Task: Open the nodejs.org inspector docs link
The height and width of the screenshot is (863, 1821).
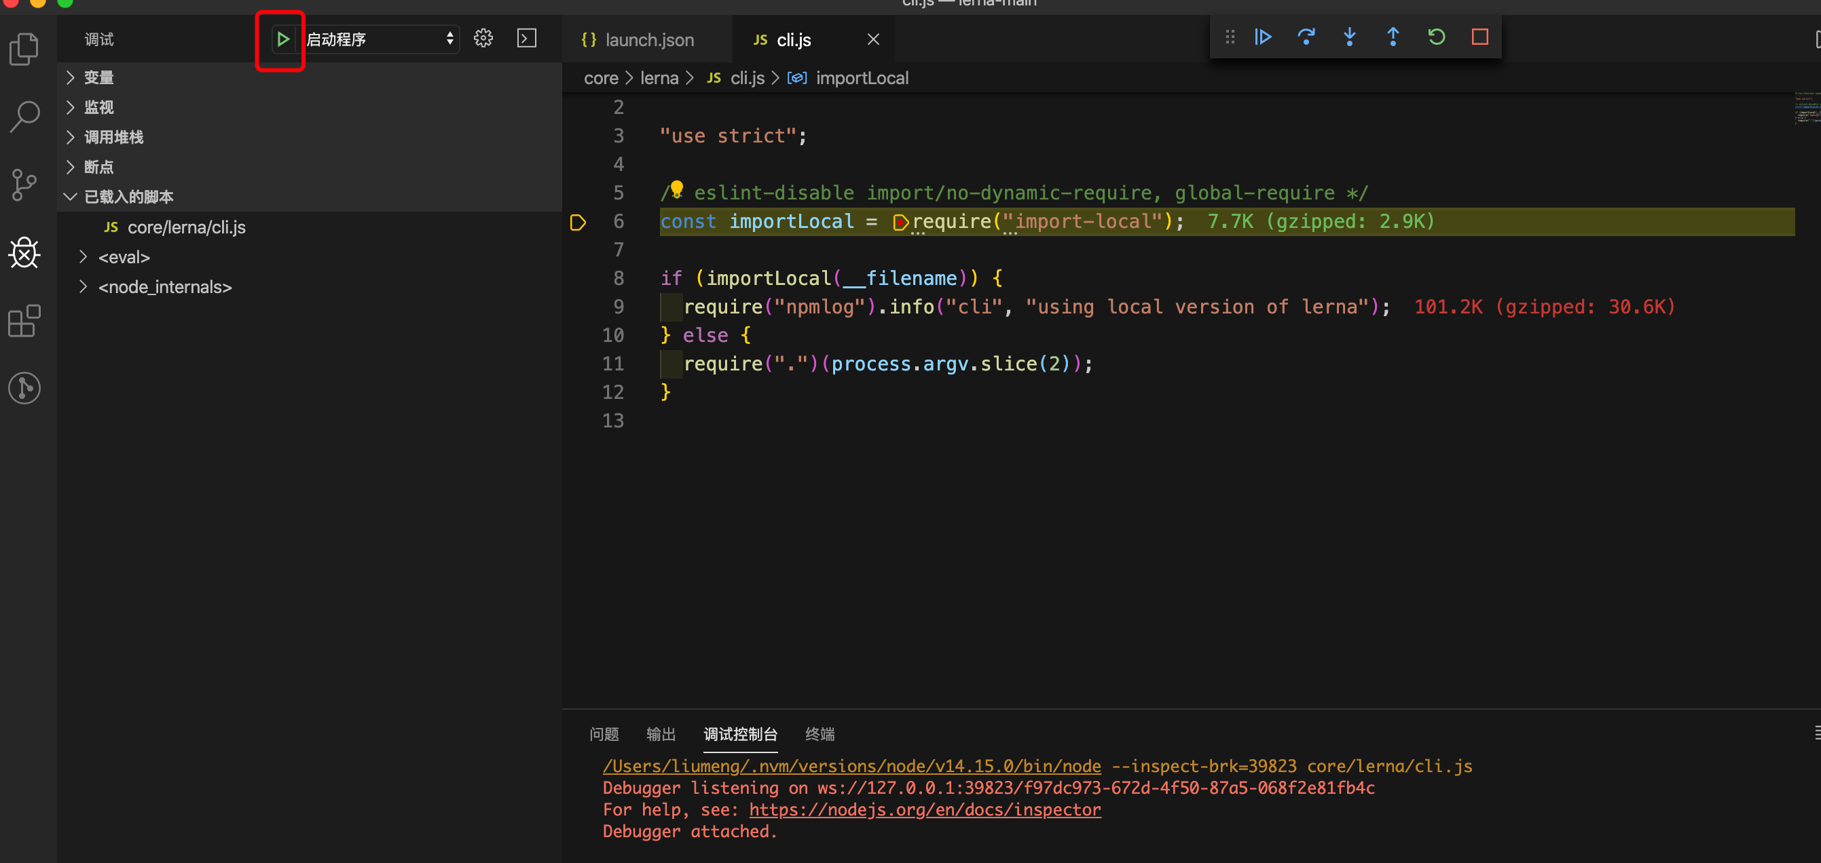Action: pyautogui.click(x=925, y=810)
